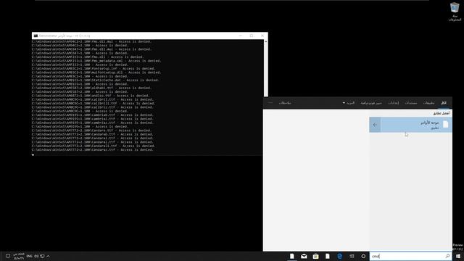Open the Action Center notification icon
Viewport: 464px width, 261px height.
(x=8, y=256)
